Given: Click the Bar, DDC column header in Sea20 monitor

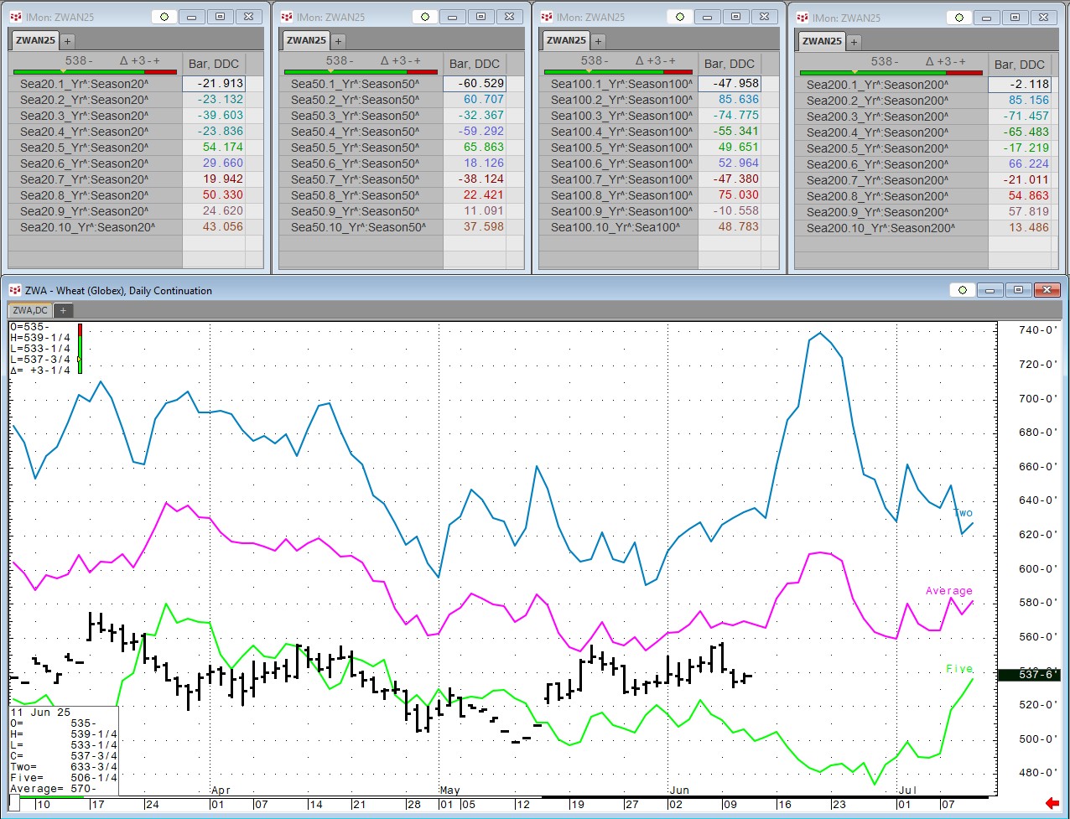Looking at the screenshot, I should click(214, 64).
